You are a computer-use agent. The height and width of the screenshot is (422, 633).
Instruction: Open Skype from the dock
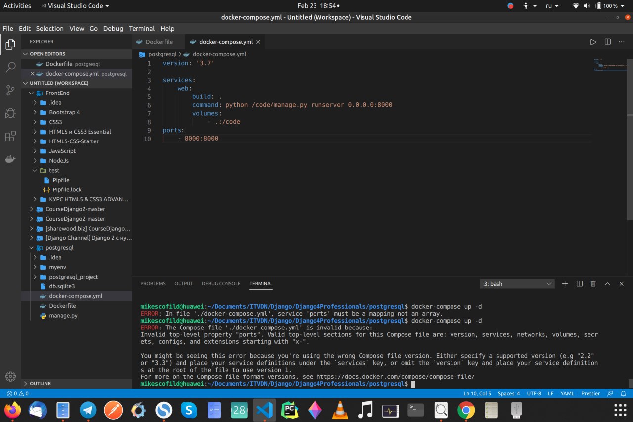(189, 410)
